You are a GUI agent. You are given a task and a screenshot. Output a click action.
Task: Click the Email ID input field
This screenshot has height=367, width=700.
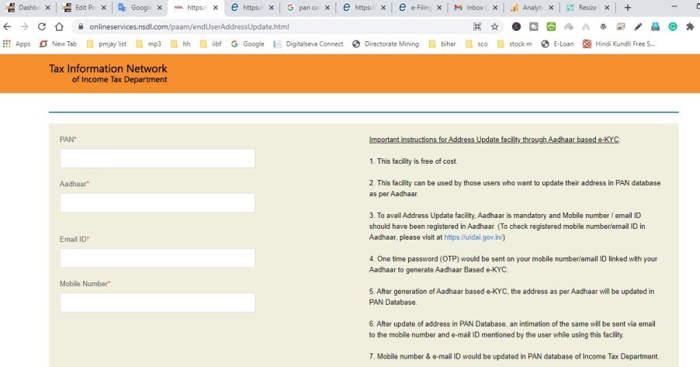pos(157,258)
